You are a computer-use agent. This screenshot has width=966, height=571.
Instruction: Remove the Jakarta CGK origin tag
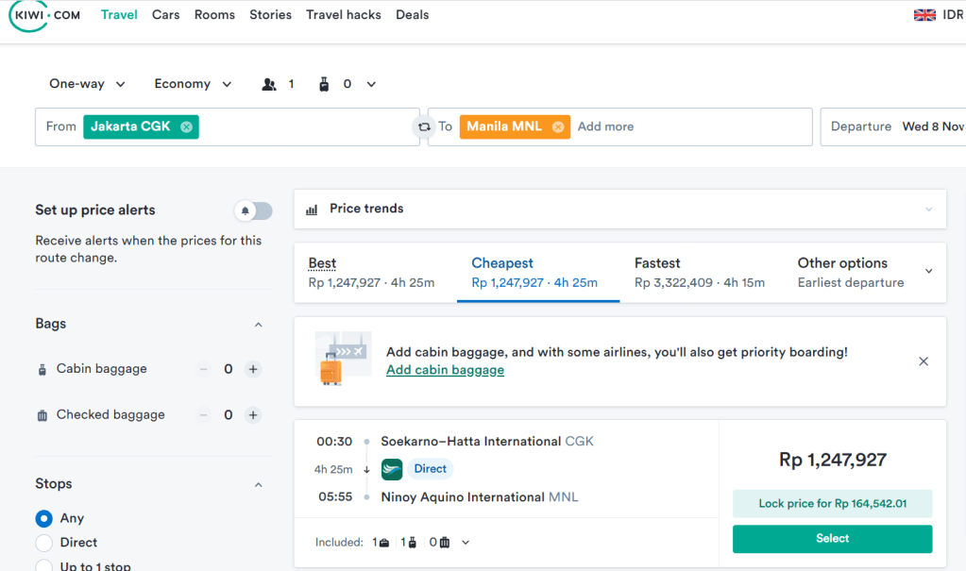click(186, 126)
